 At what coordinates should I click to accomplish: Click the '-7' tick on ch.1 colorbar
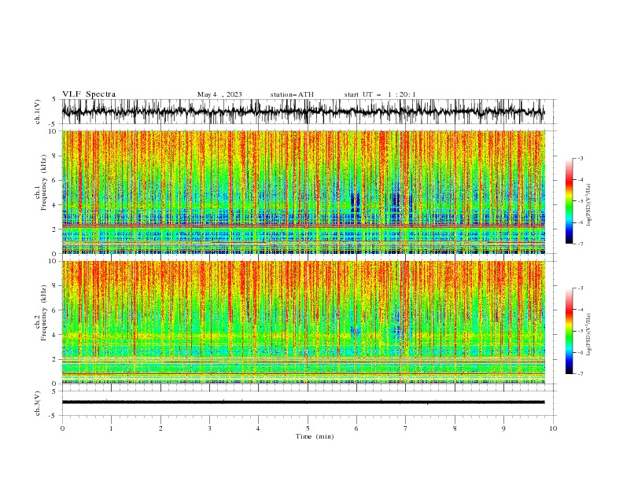(x=580, y=244)
